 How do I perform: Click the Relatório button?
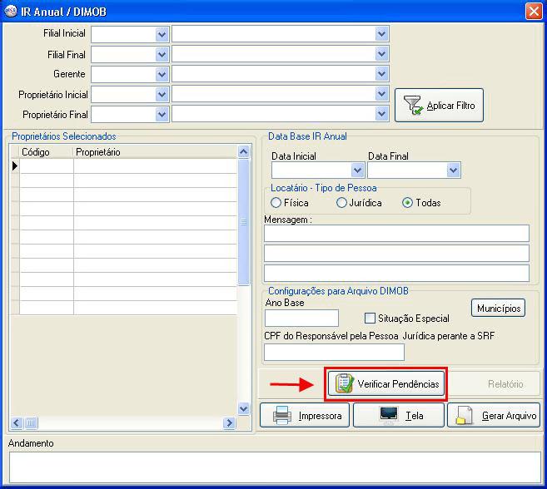(505, 384)
